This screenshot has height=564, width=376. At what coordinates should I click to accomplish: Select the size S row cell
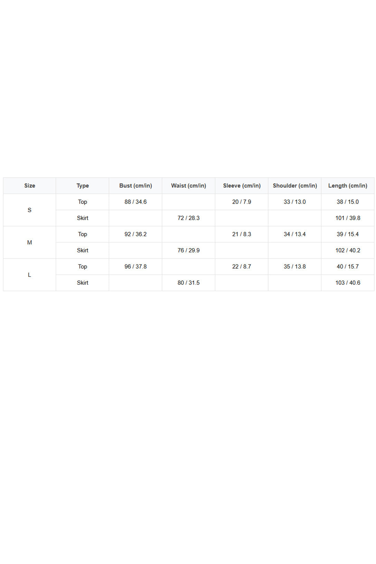coord(29,210)
